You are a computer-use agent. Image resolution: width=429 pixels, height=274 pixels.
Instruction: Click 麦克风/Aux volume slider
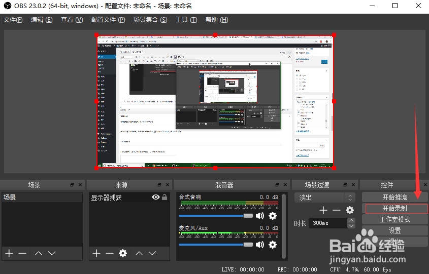(216, 245)
